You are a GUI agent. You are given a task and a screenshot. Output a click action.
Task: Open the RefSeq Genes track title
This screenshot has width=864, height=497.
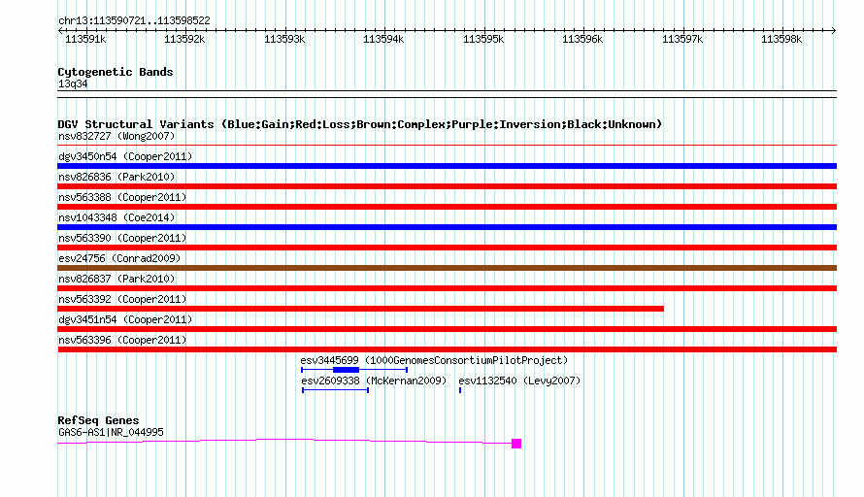(x=98, y=420)
